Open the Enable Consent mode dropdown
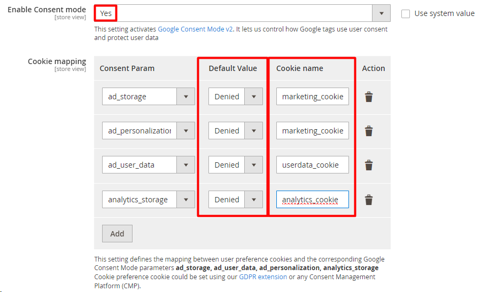The width and height of the screenshot is (481, 292). [x=242, y=13]
